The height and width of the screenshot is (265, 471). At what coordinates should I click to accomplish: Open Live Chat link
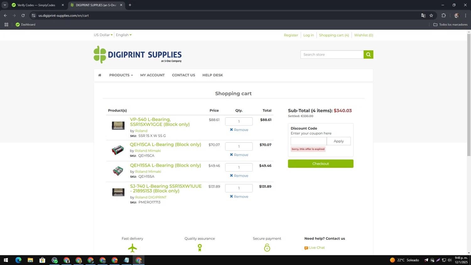[x=315, y=248]
